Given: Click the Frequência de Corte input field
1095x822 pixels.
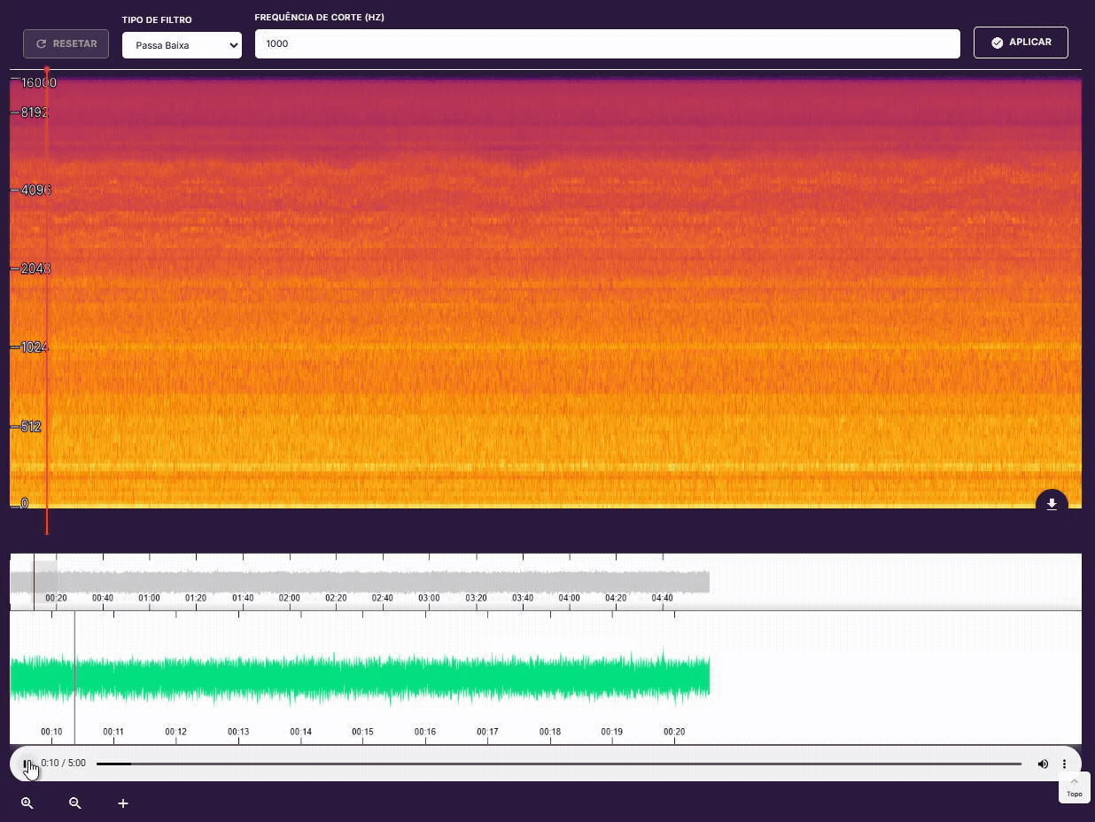Looking at the screenshot, I should (607, 43).
